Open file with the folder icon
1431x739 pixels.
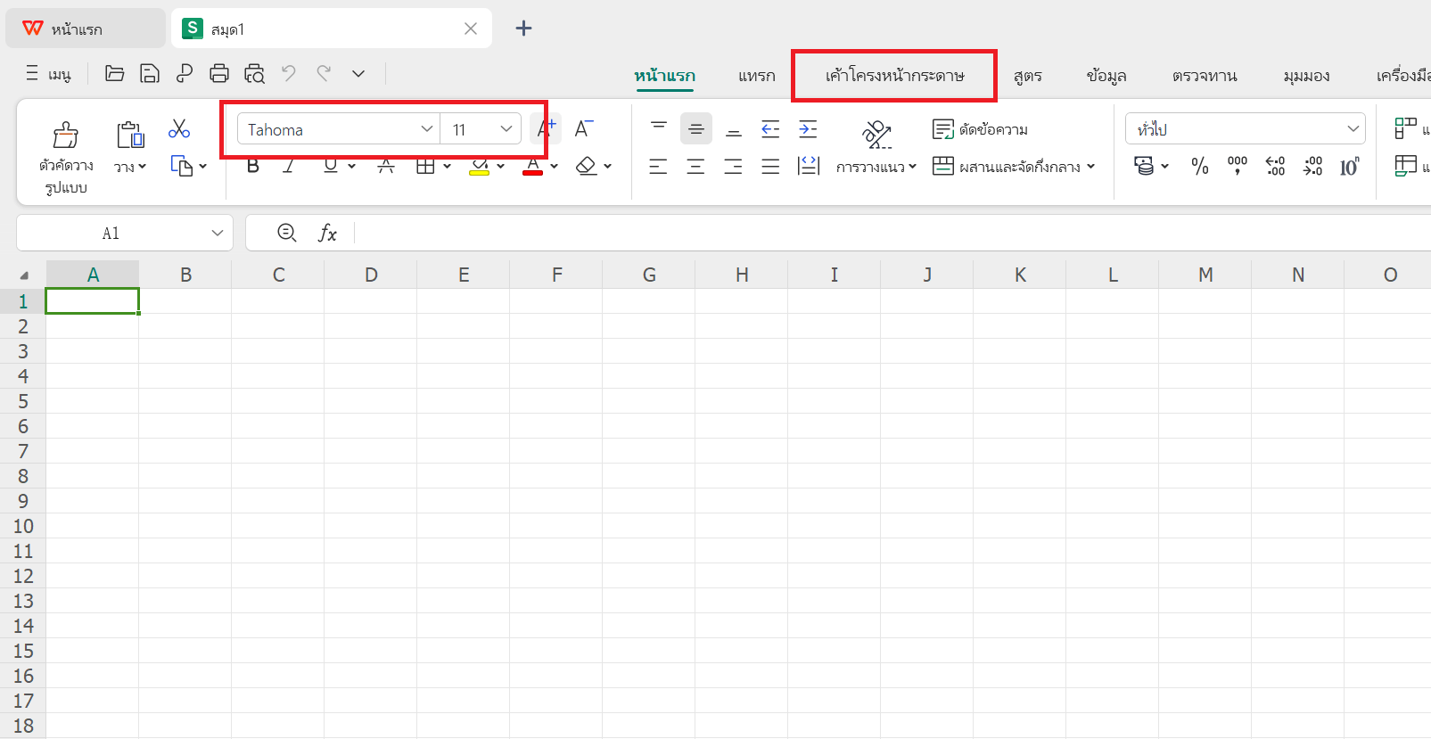[114, 73]
